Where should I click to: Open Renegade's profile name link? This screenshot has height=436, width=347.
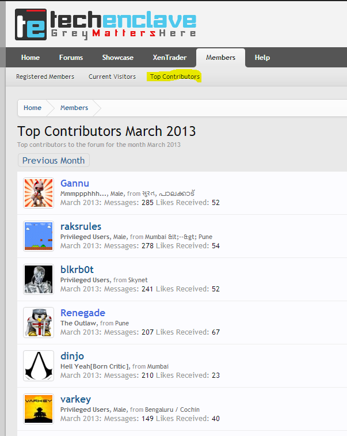point(83,313)
